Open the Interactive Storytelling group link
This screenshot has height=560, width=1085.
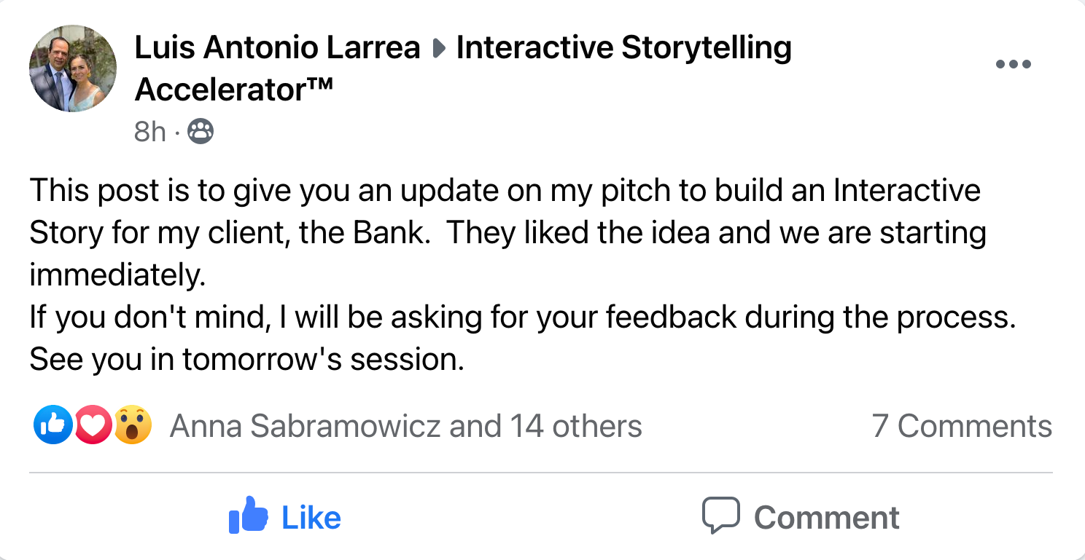click(x=623, y=48)
